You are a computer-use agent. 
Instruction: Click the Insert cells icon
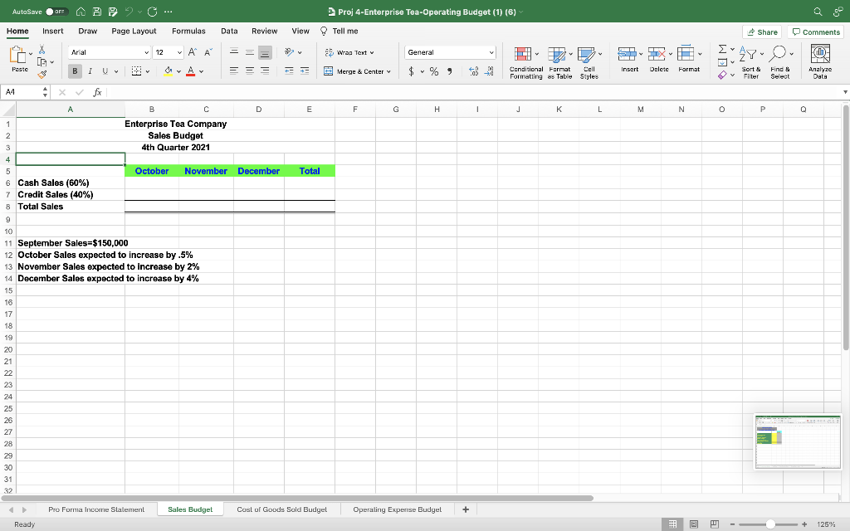[x=627, y=54]
